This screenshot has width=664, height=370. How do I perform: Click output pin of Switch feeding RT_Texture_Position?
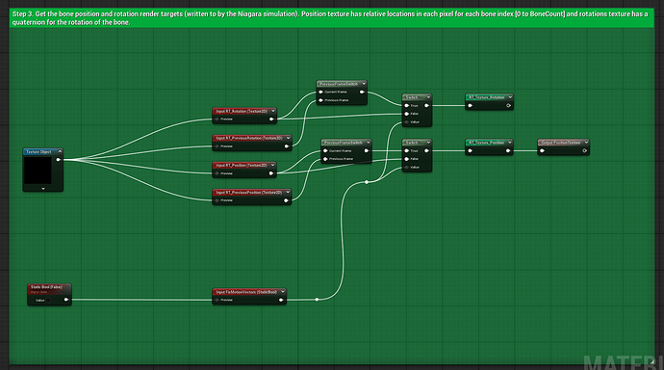point(427,151)
